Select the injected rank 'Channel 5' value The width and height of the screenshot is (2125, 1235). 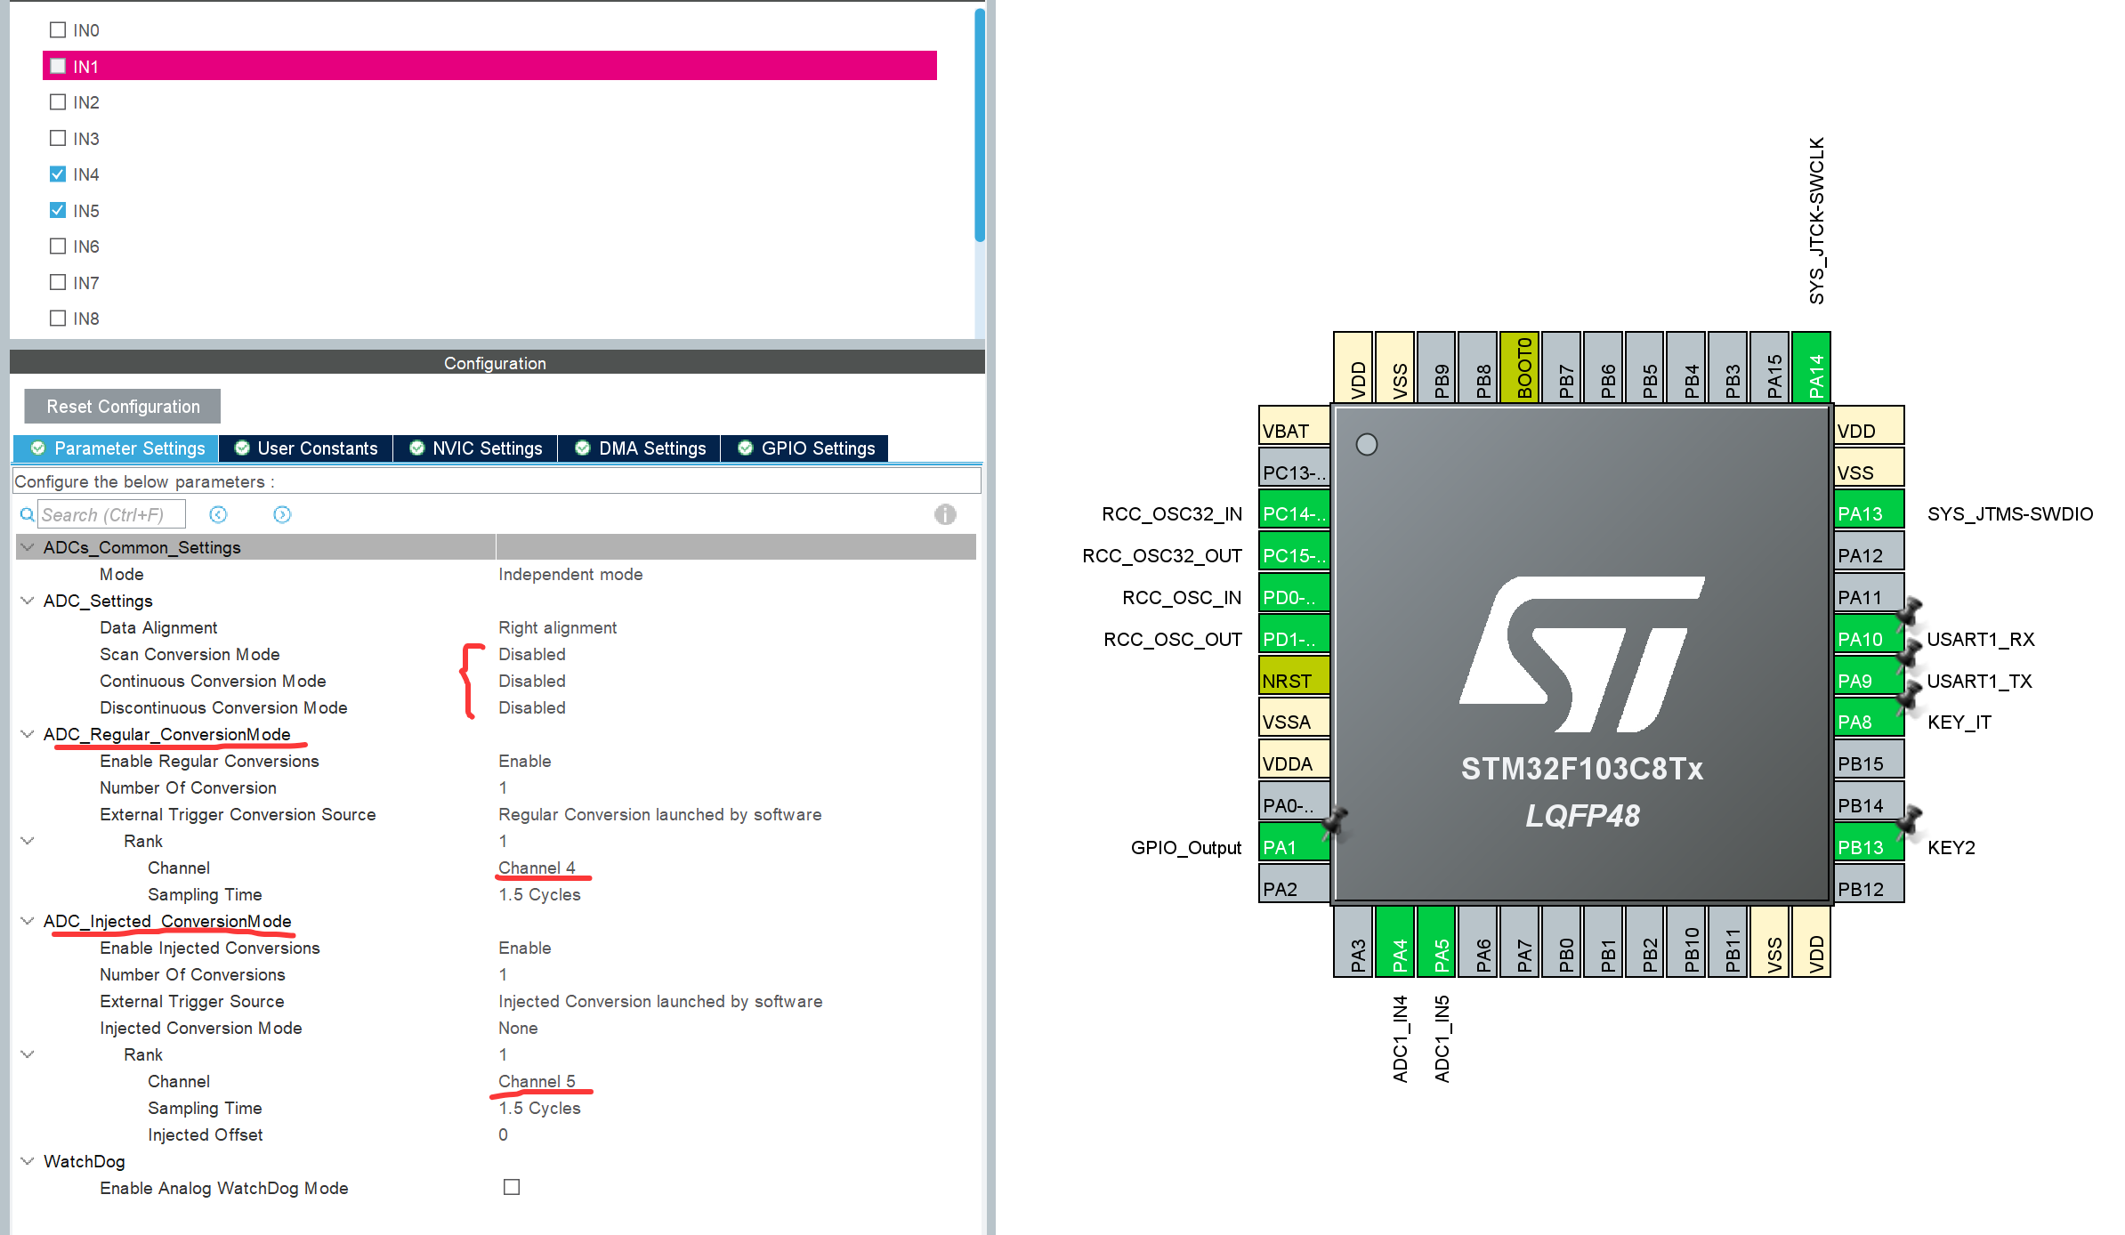coord(537,1081)
